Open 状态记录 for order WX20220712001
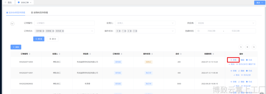Image resolution: width=266 pixels, height=94 pixels. click(246, 75)
